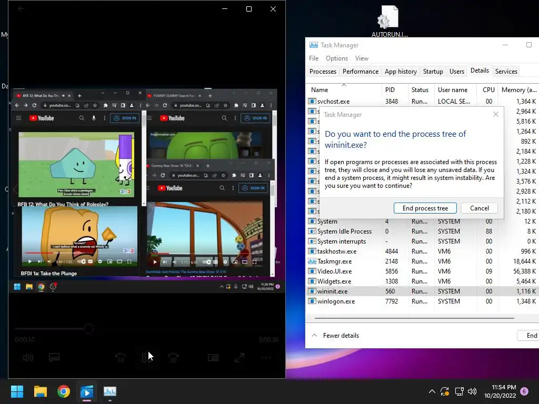
Task: Open the Options menu in Task Manager
Action: click(x=337, y=58)
